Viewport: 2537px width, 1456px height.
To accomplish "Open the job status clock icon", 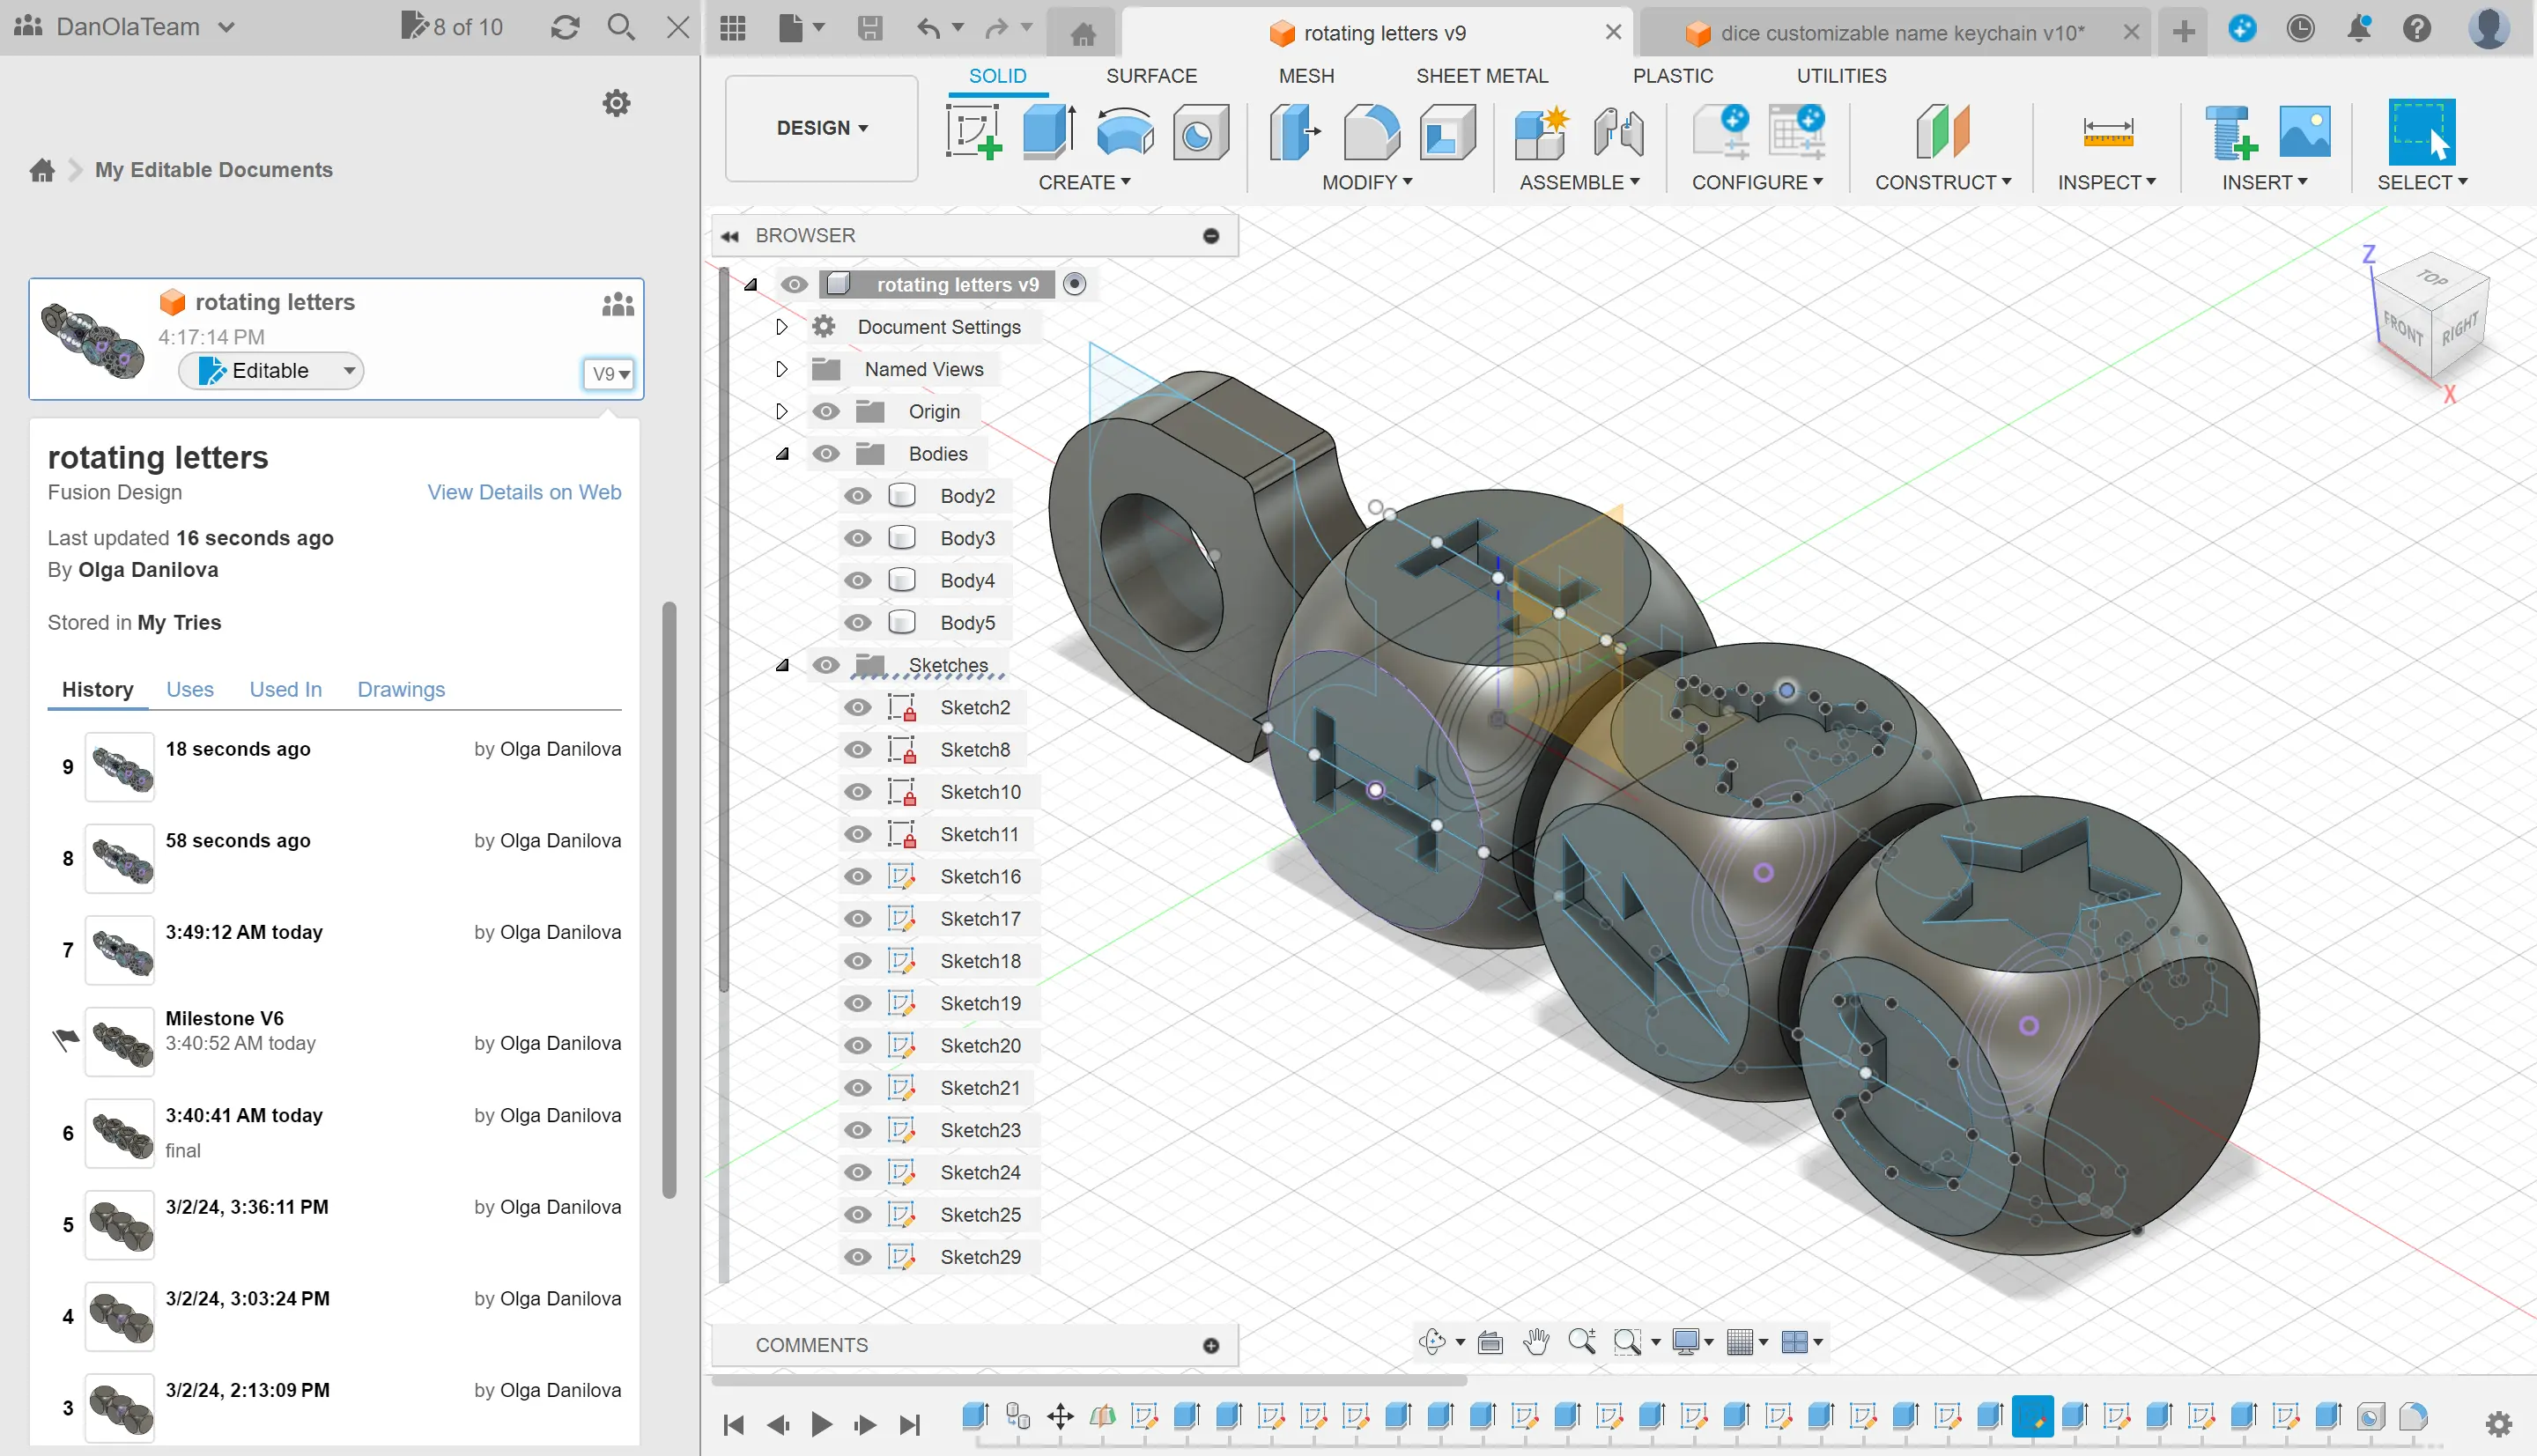I will (x=2300, y=29).
